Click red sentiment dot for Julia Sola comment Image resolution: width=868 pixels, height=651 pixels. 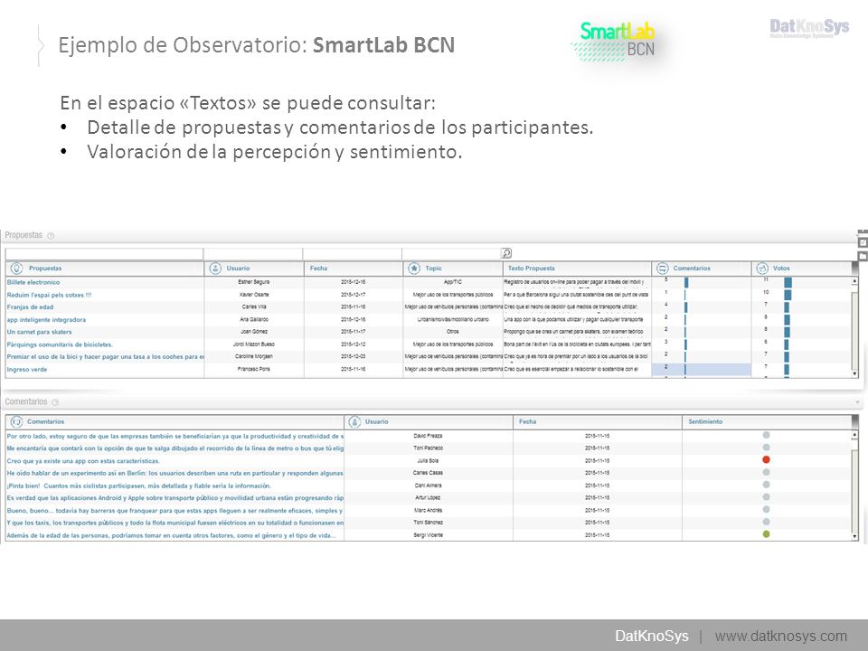click(766, 460)
